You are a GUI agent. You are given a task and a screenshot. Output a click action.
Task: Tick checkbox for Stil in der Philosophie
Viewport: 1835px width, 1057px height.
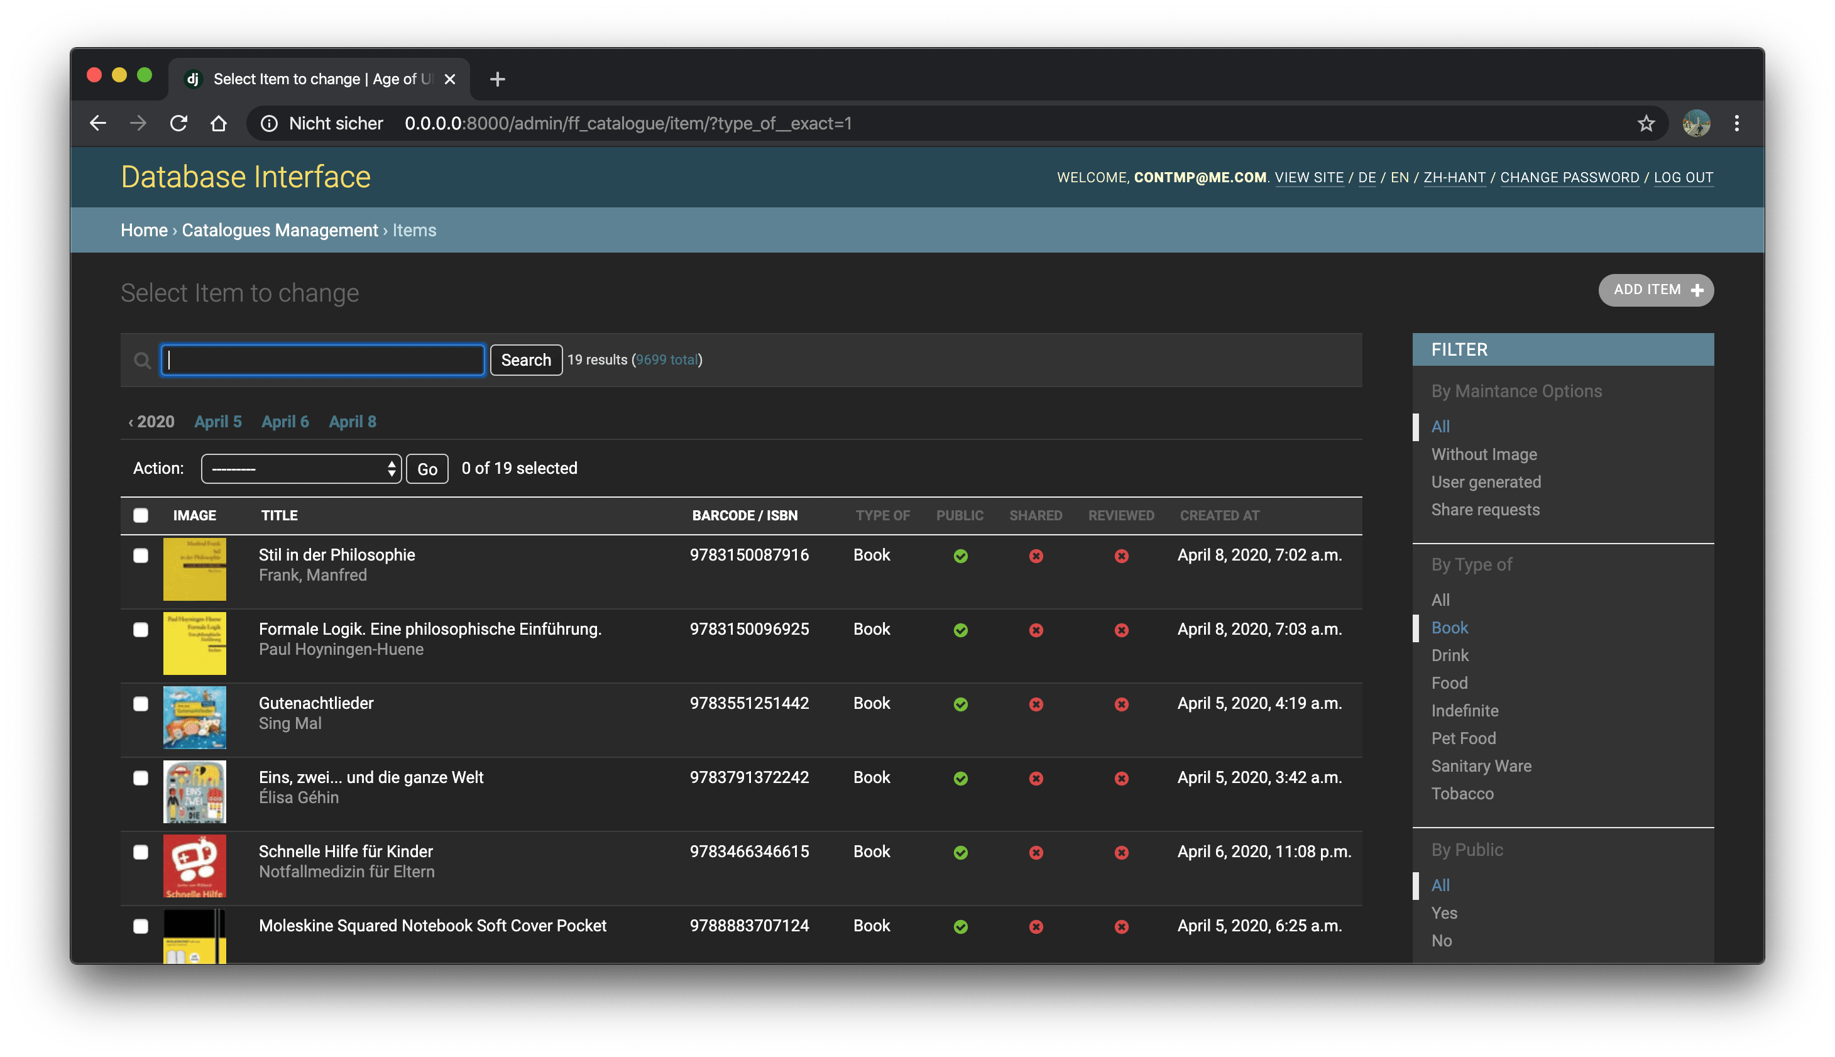[x=141, y=556]
